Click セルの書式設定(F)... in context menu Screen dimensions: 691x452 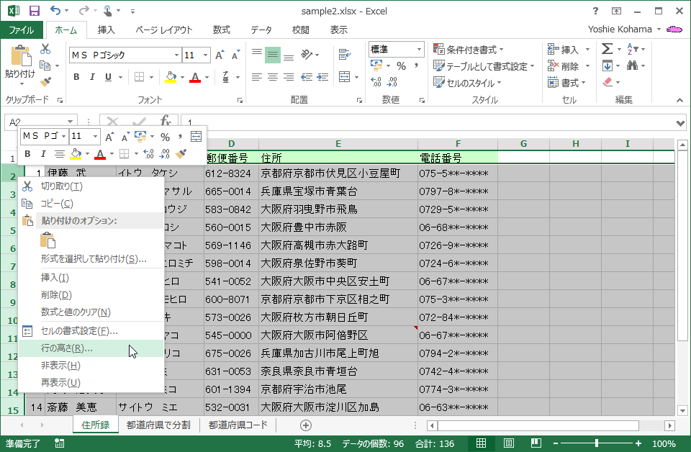[x=91, y=331]
